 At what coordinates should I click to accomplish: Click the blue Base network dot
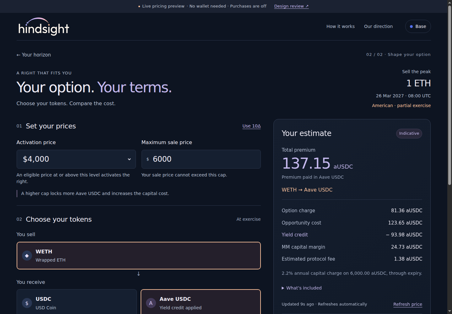[411, 27]
